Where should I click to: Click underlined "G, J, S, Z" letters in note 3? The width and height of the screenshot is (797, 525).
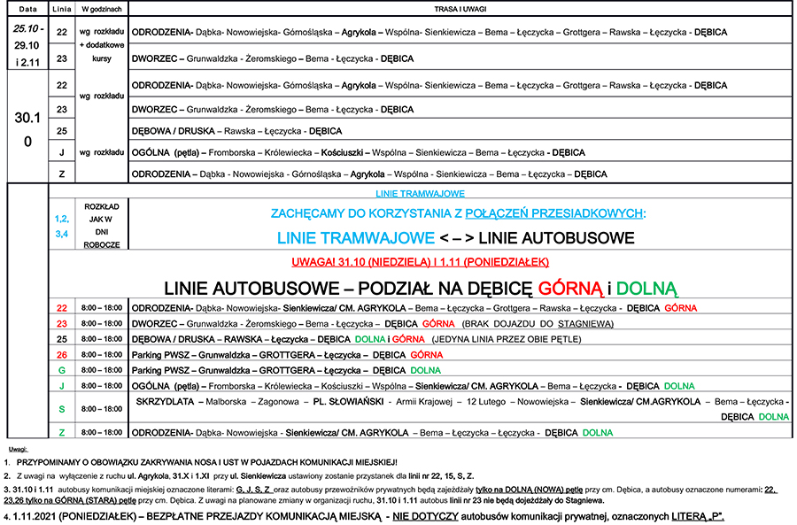(x=255, y=490)
